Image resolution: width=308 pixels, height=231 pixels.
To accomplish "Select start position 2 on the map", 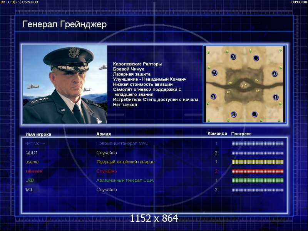I will click(x=233, y=57).
